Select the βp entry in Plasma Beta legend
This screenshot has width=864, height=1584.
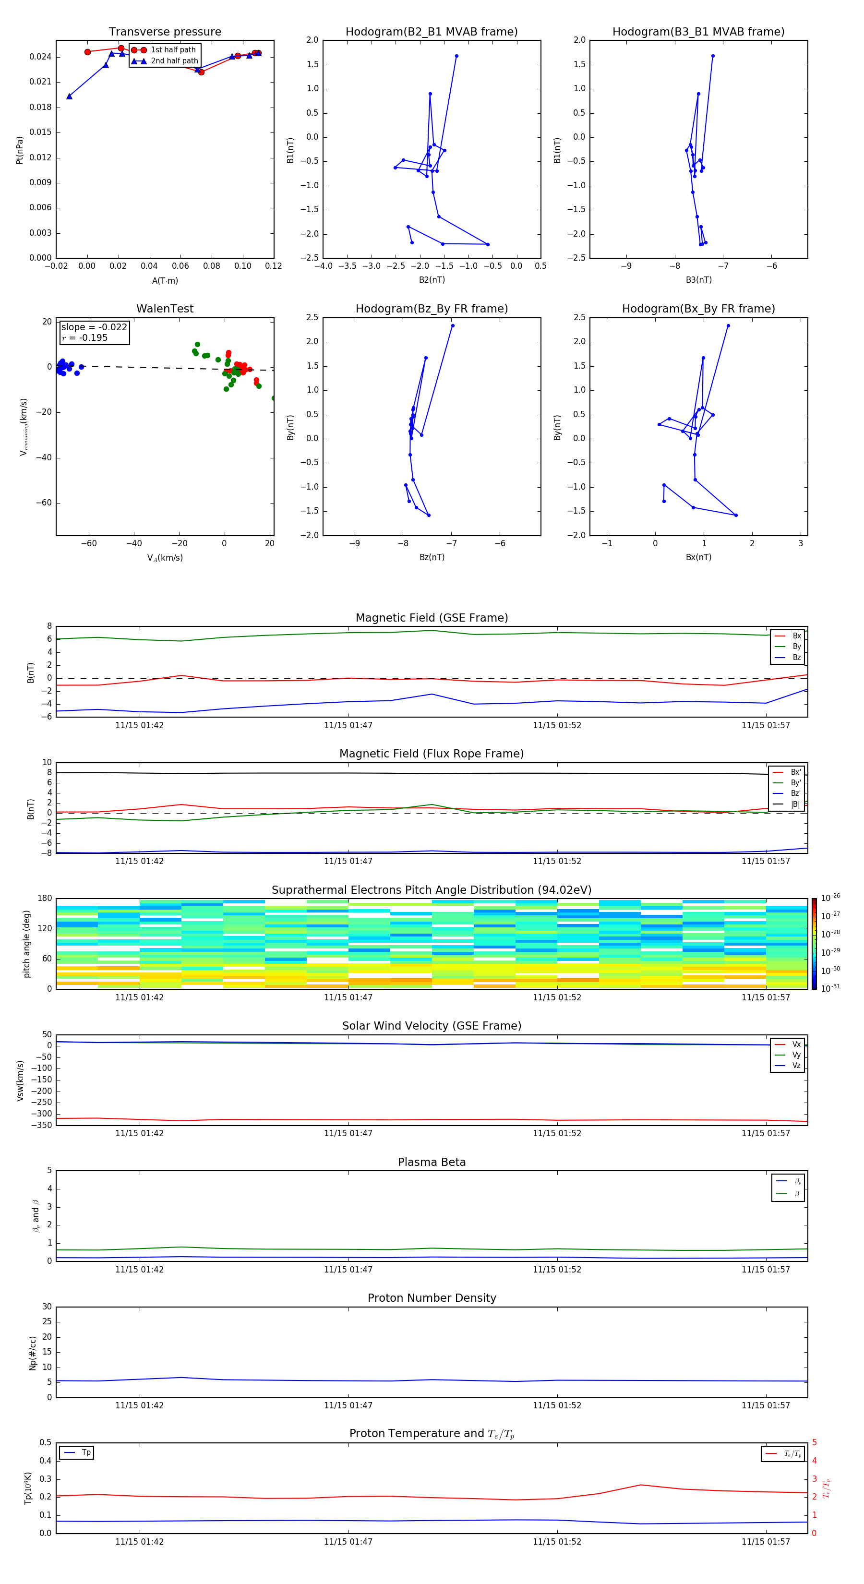(788, 1181)
